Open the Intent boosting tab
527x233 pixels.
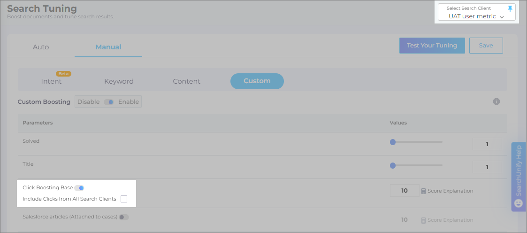click(x=51, y=81)
